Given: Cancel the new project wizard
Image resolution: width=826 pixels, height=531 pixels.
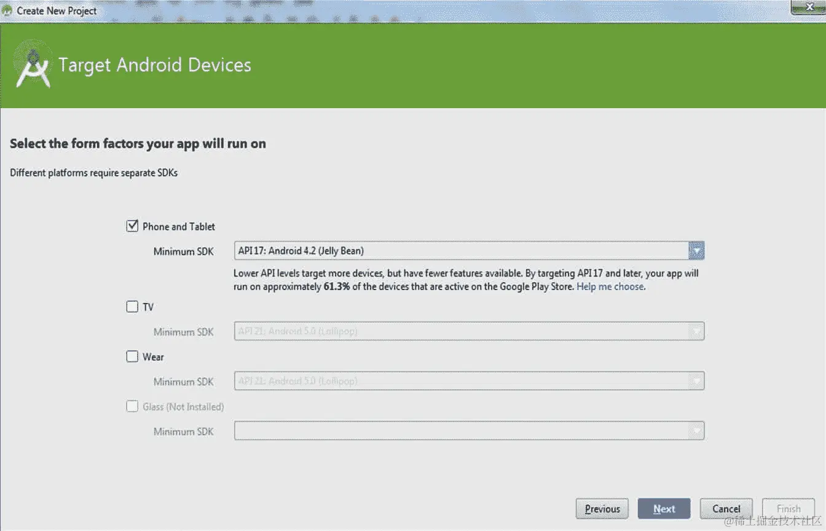Looking at the screenshot, I should click(x=726, y=508).
